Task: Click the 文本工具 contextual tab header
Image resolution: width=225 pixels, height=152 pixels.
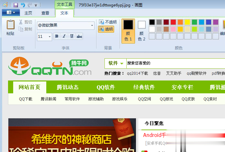Action: (64, 4)
